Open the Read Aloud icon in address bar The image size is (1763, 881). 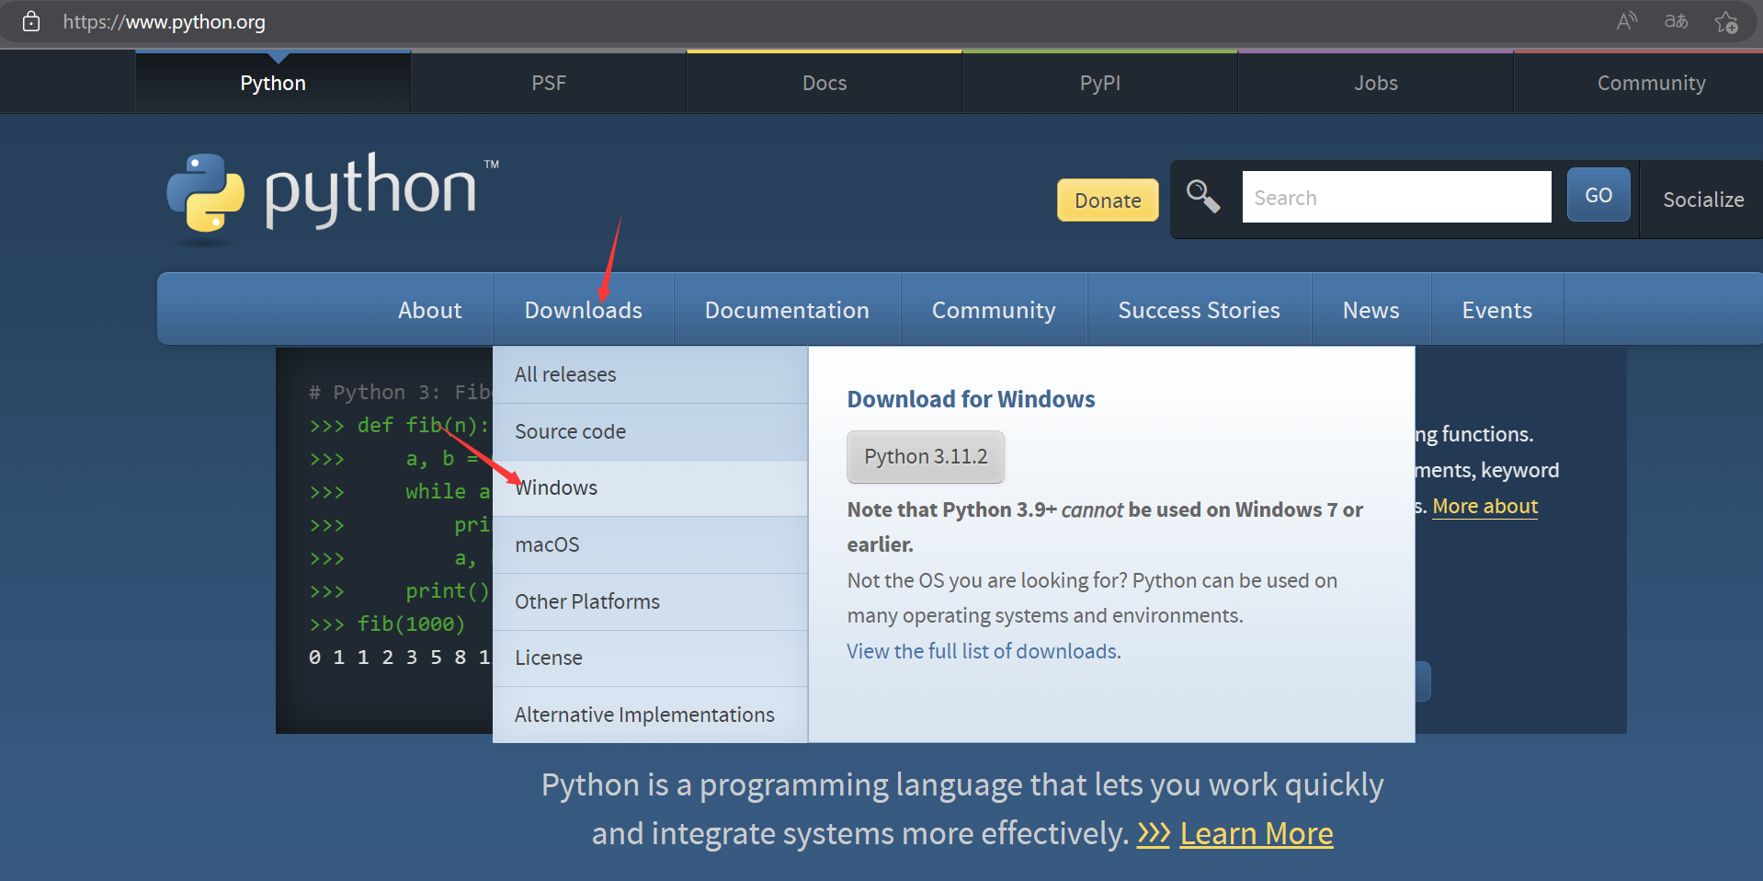coord(1627,21)
